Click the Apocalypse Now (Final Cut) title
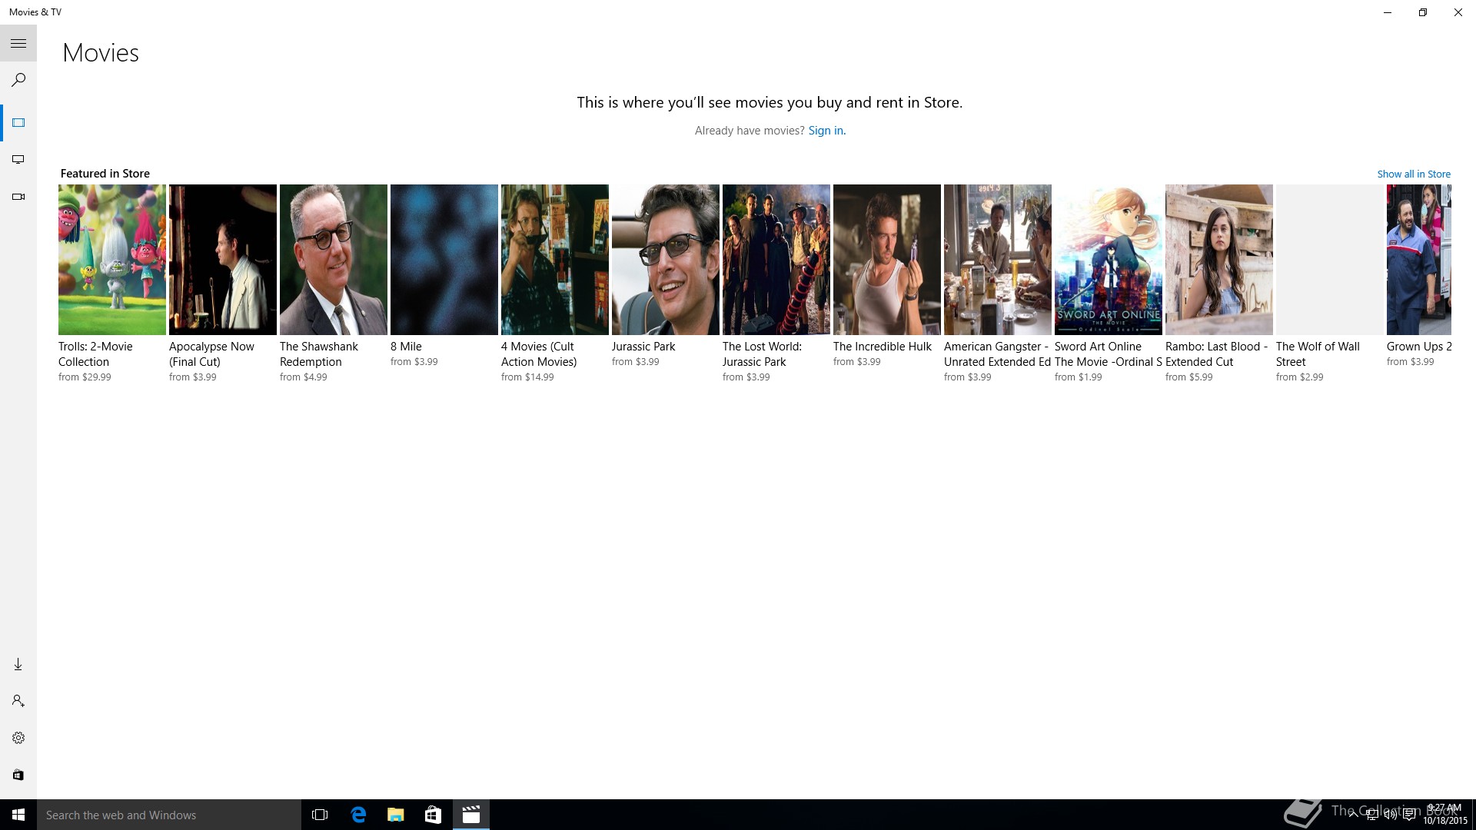The width and height of the screenshot is (1476, 830). coord(211,354)
